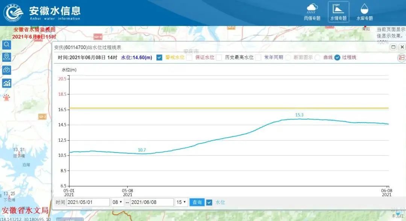This screenshot has width=406, height=221.
Task: Open the map marker tool in sidebar
Action: coord(7,70)
